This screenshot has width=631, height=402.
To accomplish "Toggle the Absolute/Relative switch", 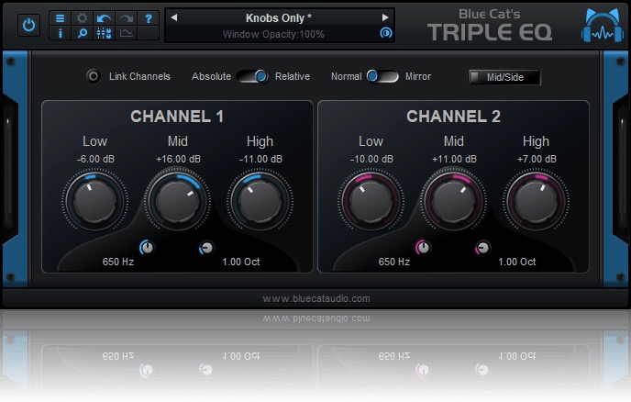I will 253,76.
